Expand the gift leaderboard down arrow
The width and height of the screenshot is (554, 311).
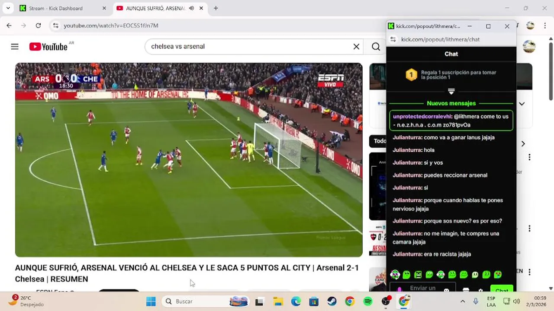(451, 92)
